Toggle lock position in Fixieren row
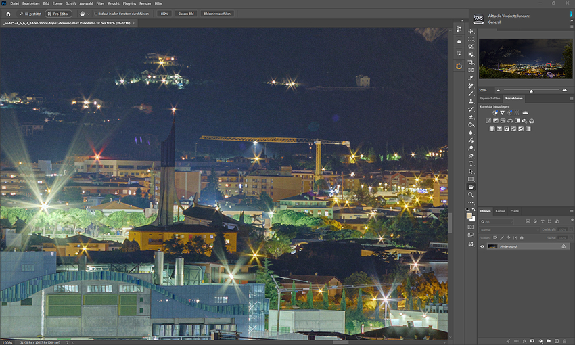This screenshot has height=345, width=575. (x=508, y=238)
